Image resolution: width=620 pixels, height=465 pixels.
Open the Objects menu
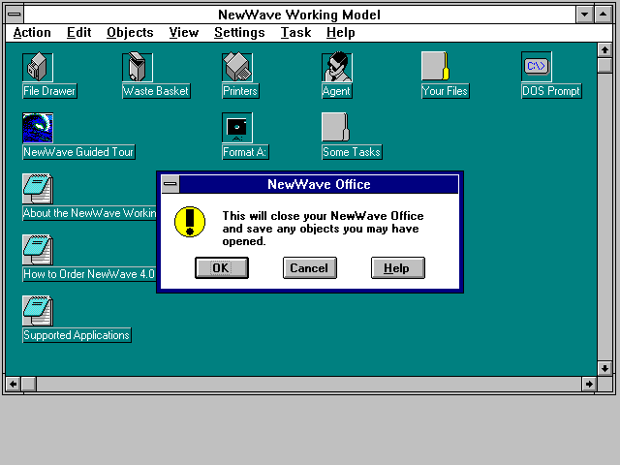pyautogui.click(x=130, y=33)
